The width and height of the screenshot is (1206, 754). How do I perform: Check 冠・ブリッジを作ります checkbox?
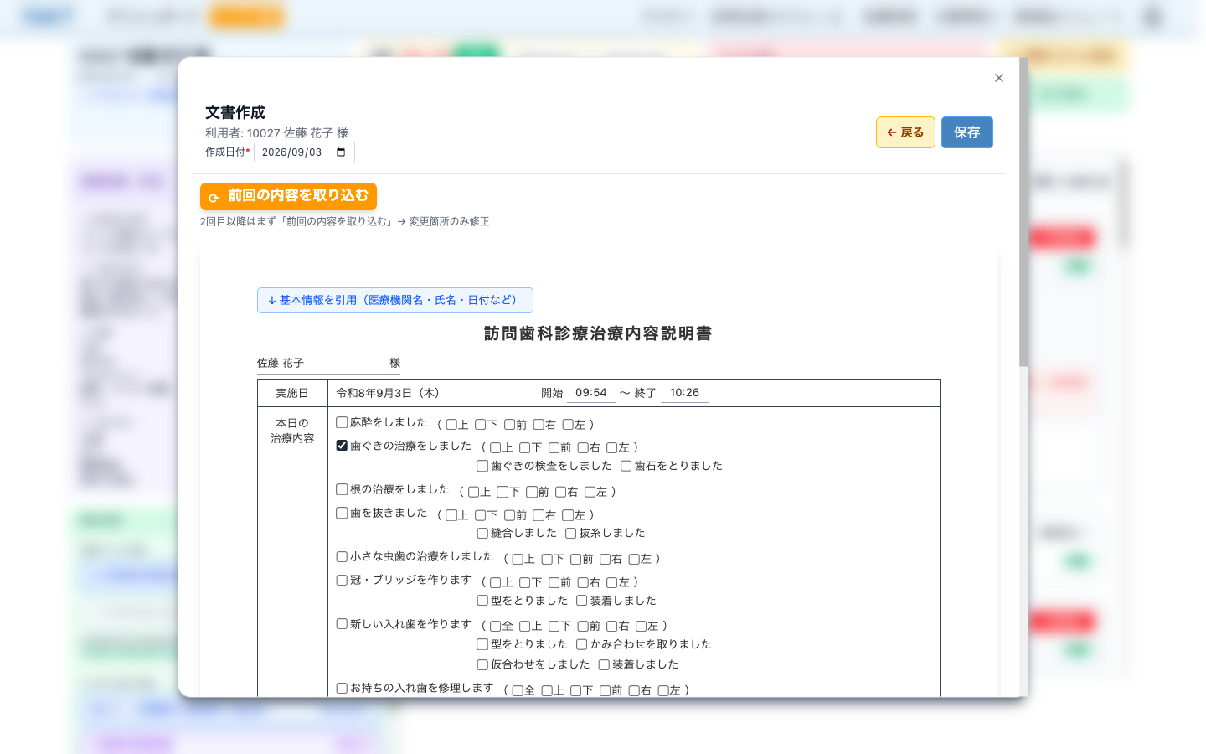click(x=342, y=580)
